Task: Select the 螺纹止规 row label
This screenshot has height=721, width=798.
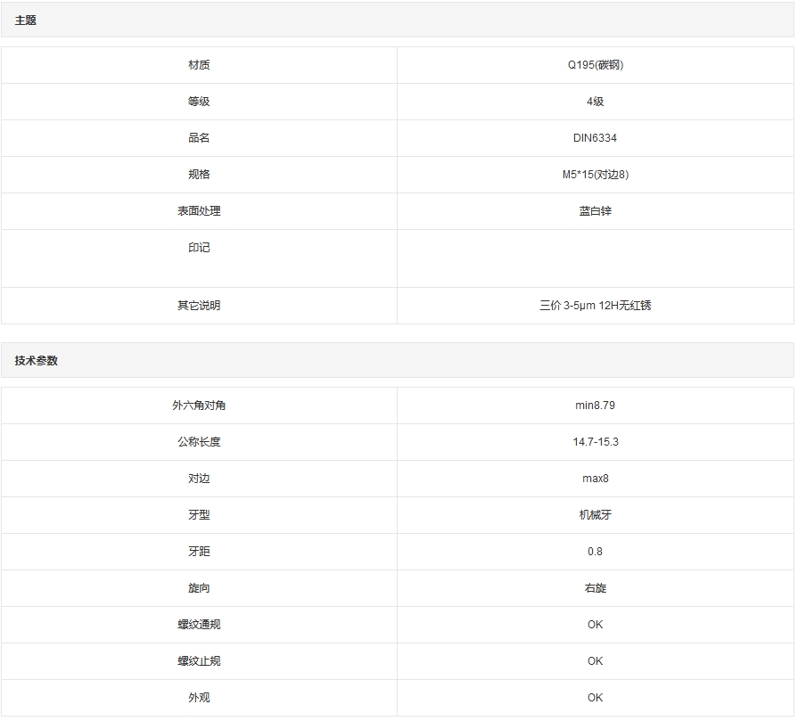Action: (199, 661)
